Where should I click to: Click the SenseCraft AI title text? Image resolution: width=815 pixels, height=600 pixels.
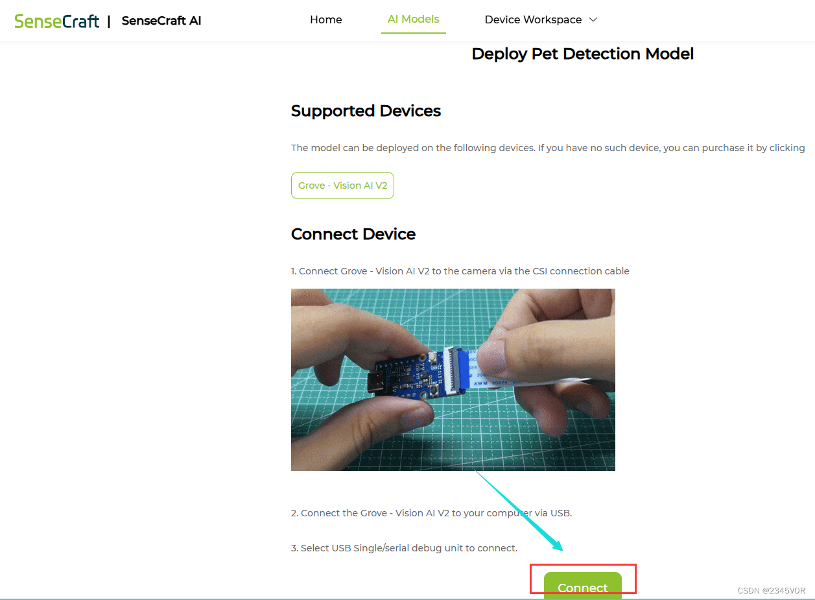tap(161, 21)
